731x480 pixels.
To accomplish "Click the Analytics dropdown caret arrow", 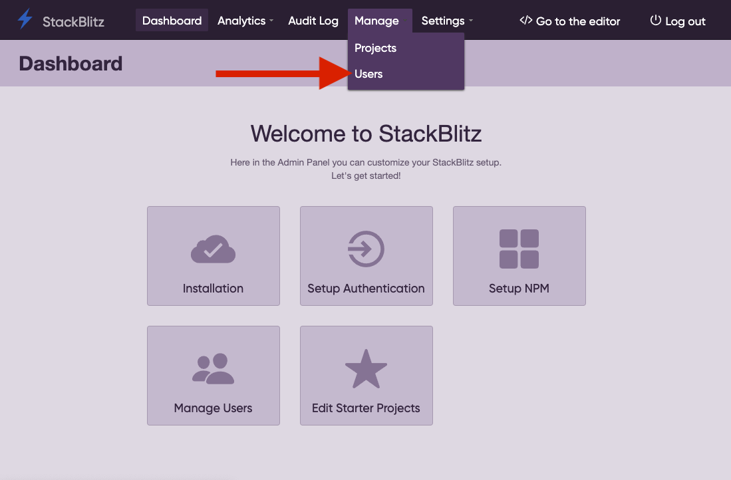I will (x=271, y=21).
